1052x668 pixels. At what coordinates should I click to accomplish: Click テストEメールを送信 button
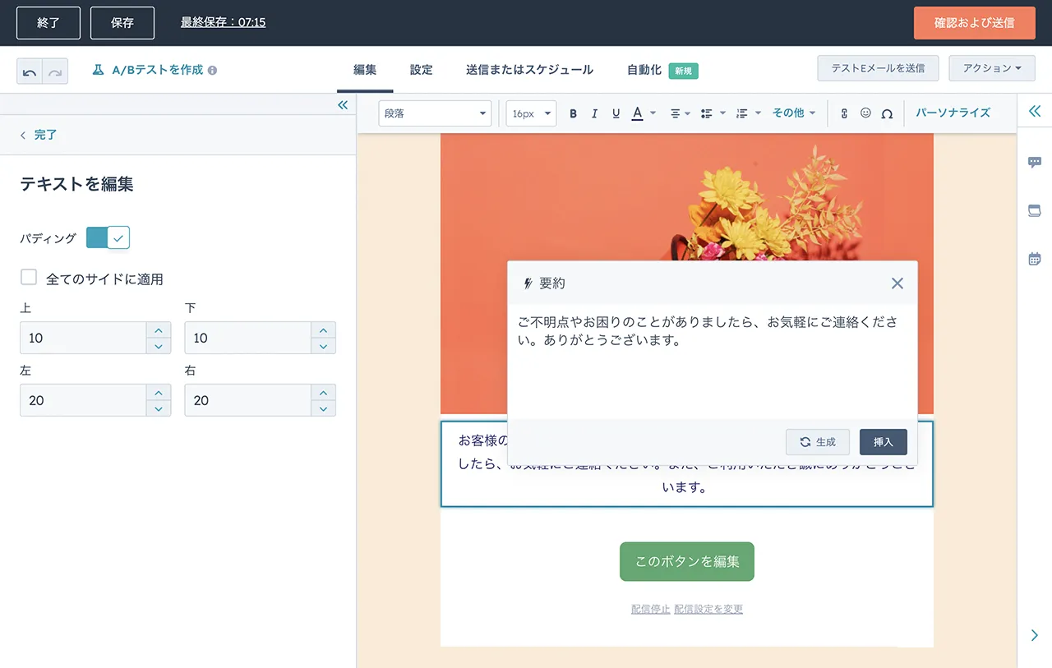click(x=878, y=68)
